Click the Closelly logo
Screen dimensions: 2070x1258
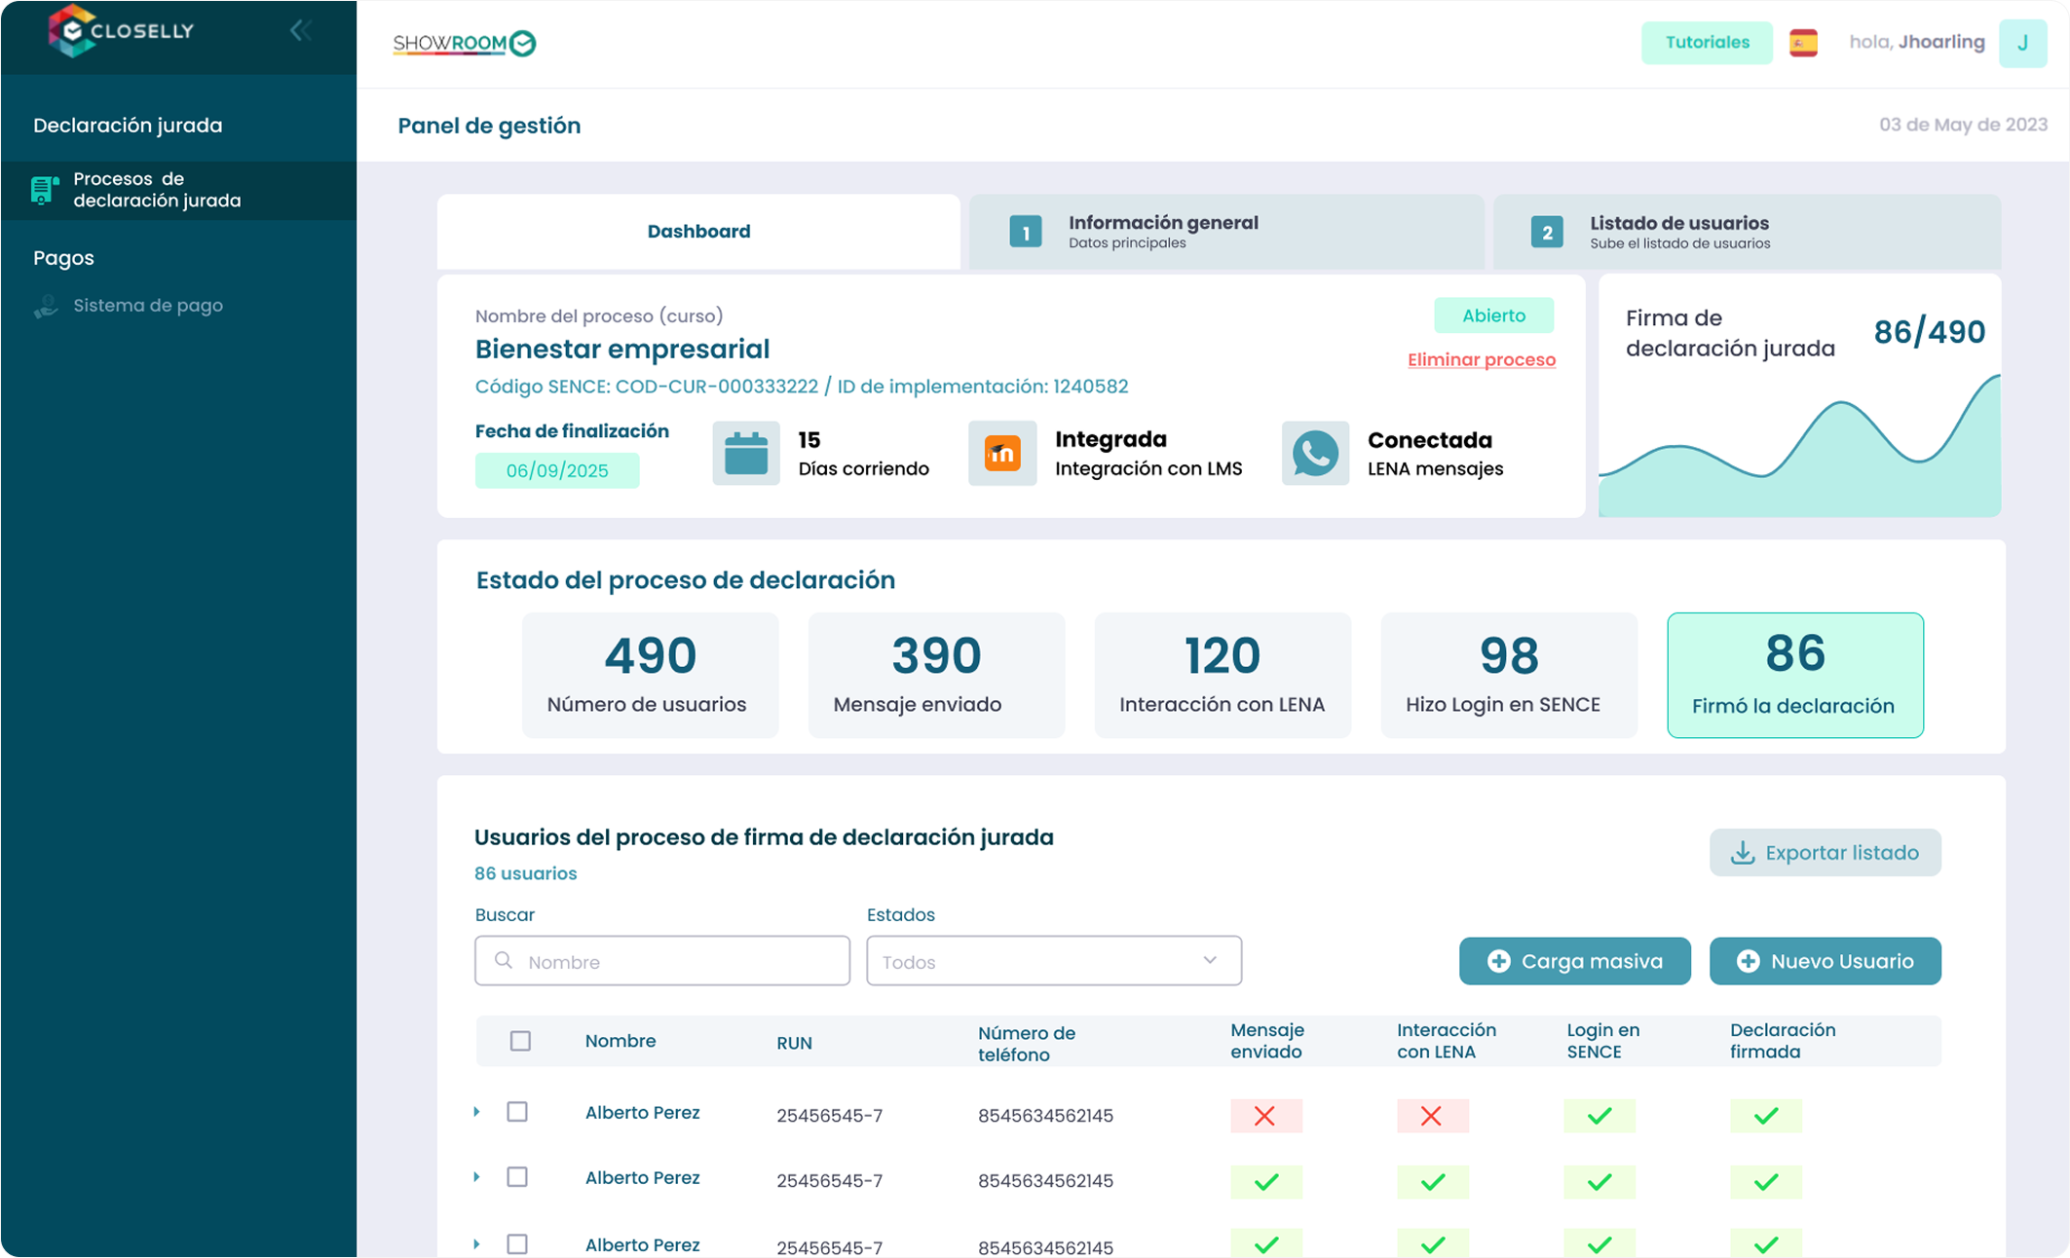(121, 31)
